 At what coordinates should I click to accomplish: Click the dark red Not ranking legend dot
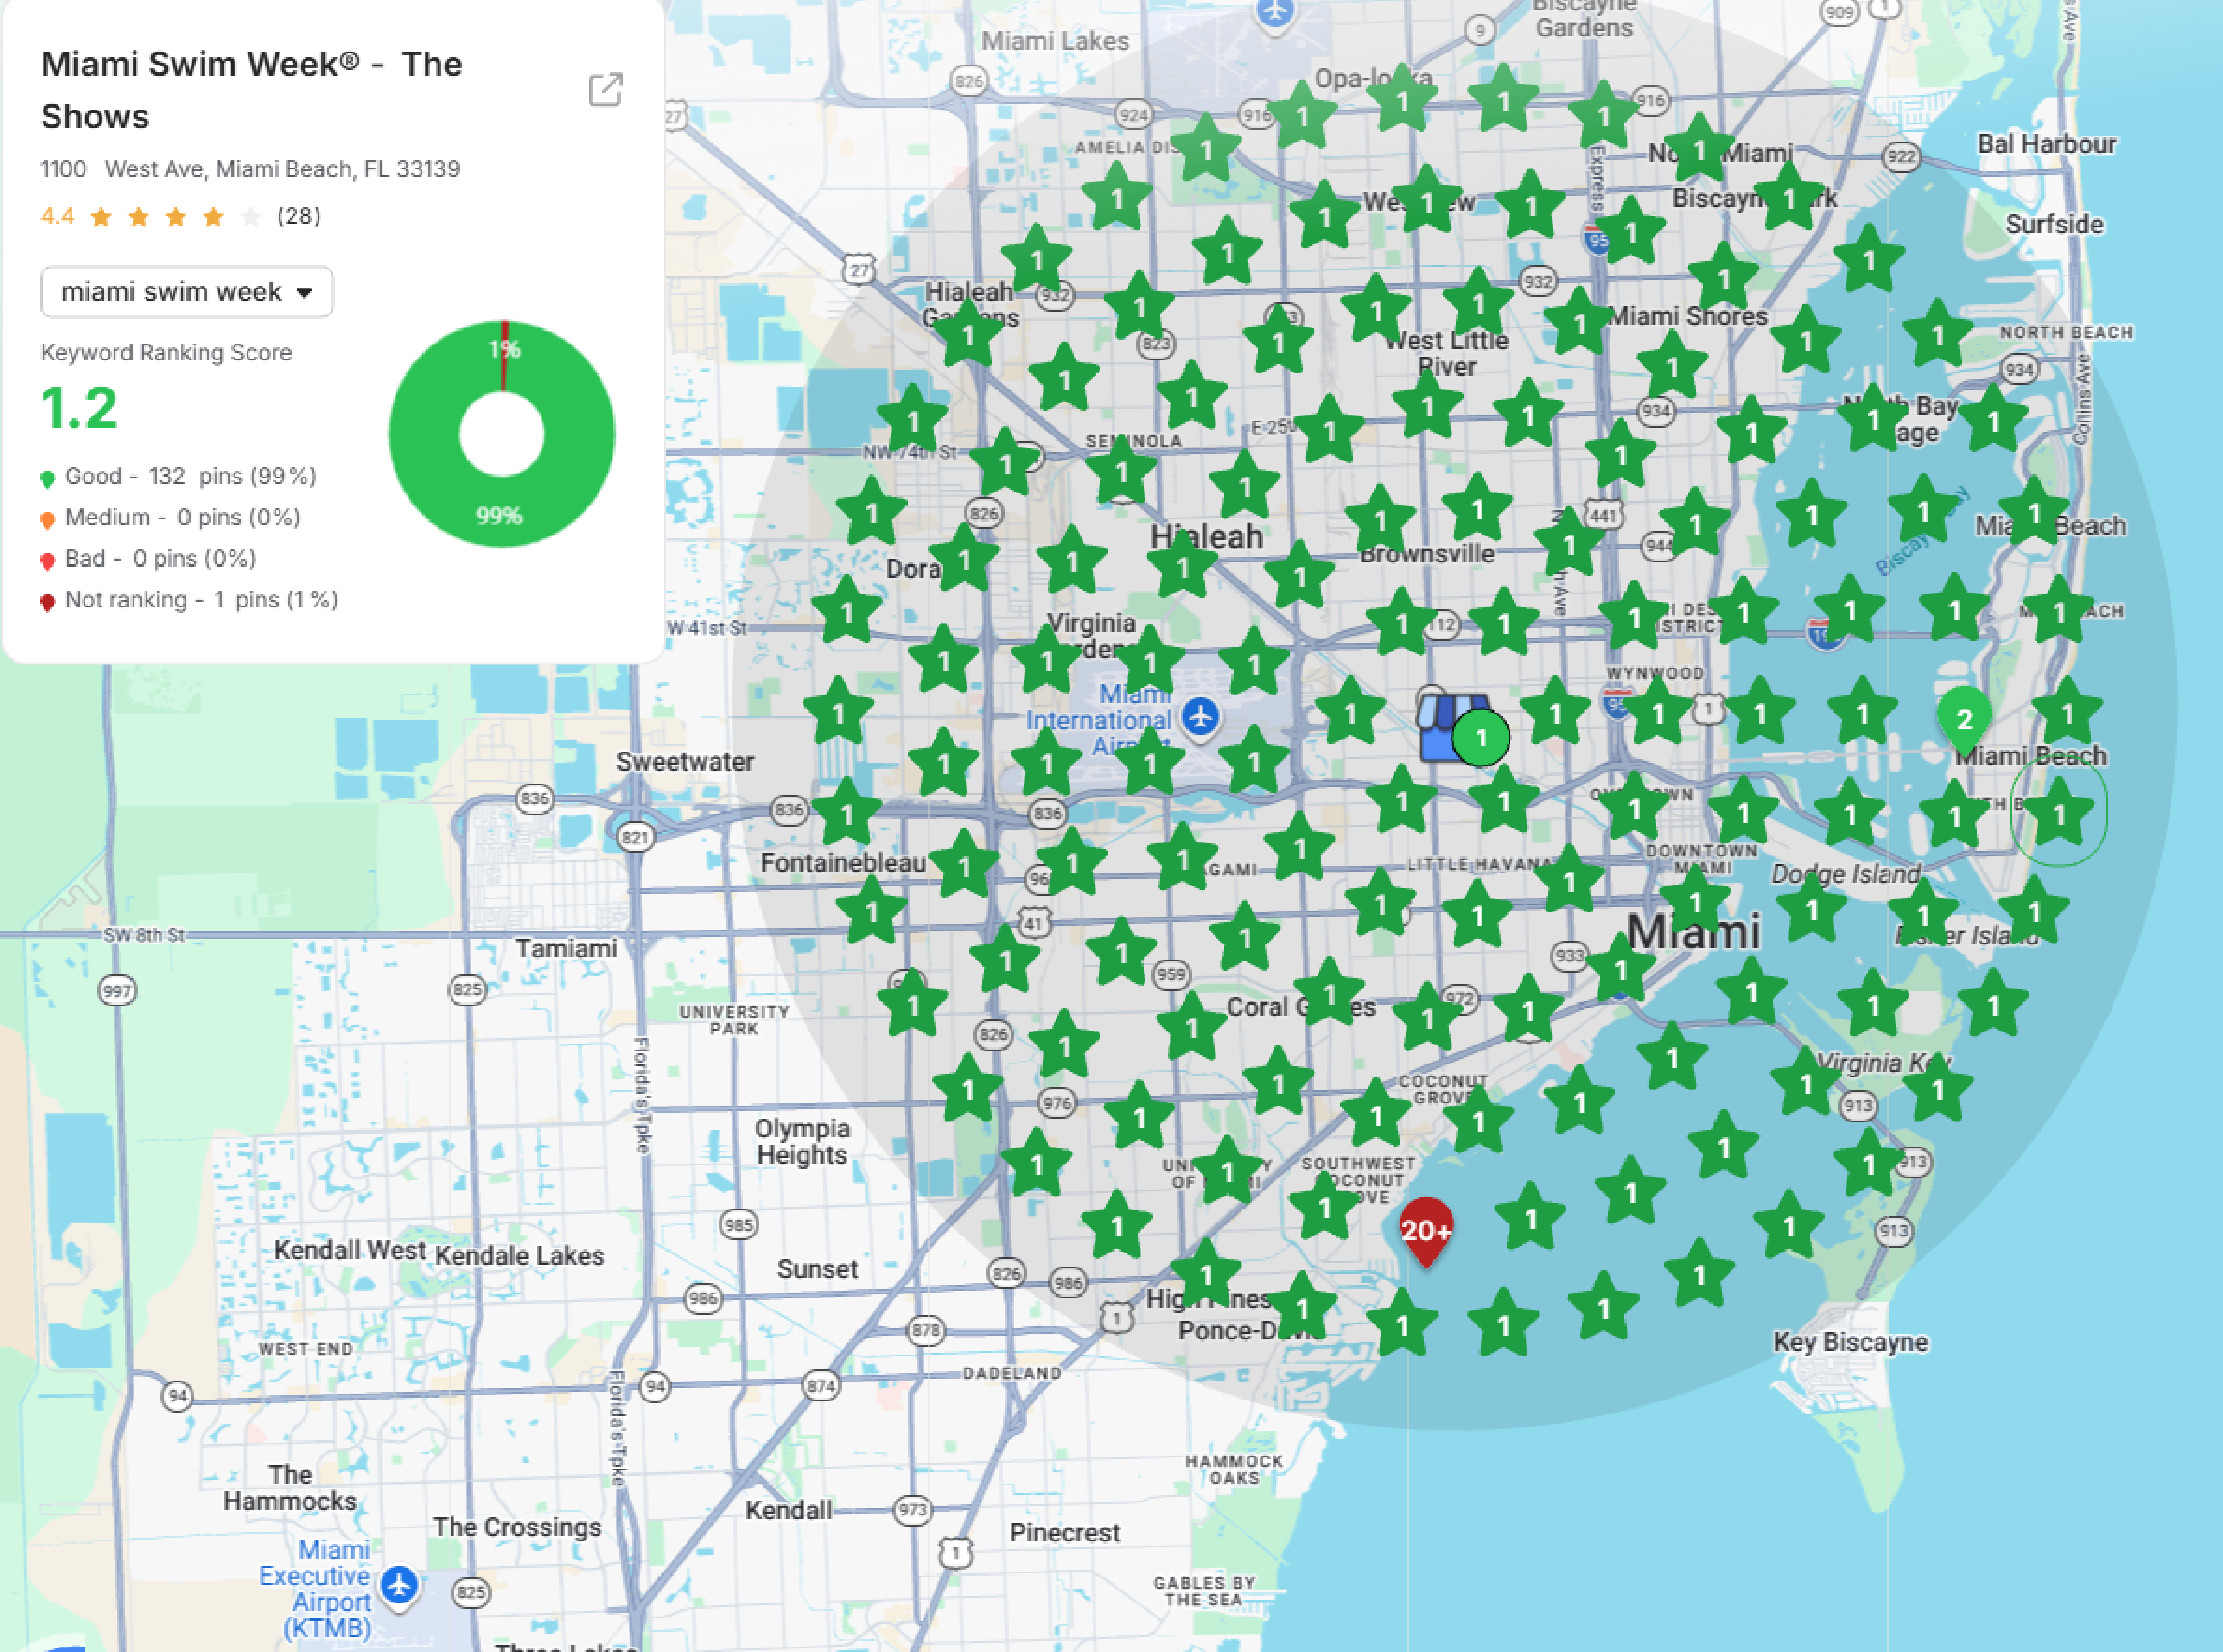47,602
